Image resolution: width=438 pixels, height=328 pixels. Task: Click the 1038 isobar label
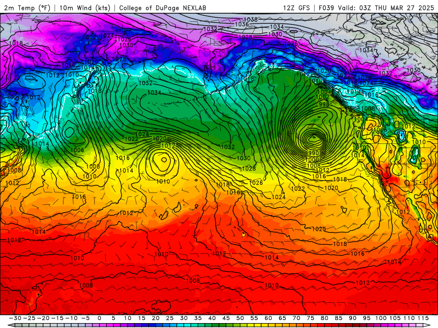251,20
